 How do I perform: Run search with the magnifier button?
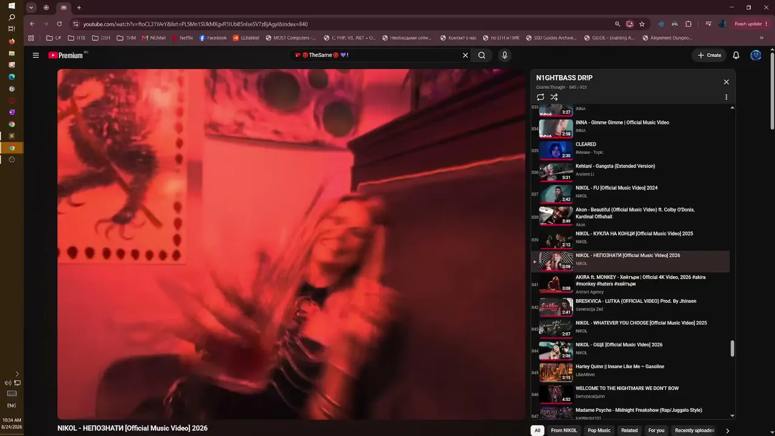coord(482,55)
